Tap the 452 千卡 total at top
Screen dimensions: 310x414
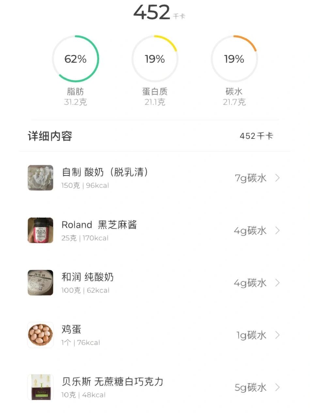159,12
